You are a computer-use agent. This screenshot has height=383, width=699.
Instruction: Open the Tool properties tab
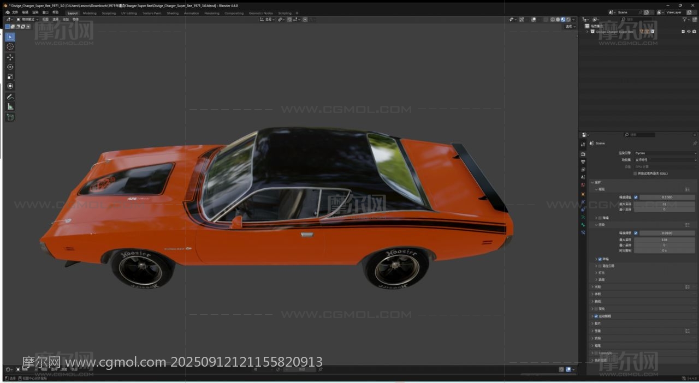(583, 145)
